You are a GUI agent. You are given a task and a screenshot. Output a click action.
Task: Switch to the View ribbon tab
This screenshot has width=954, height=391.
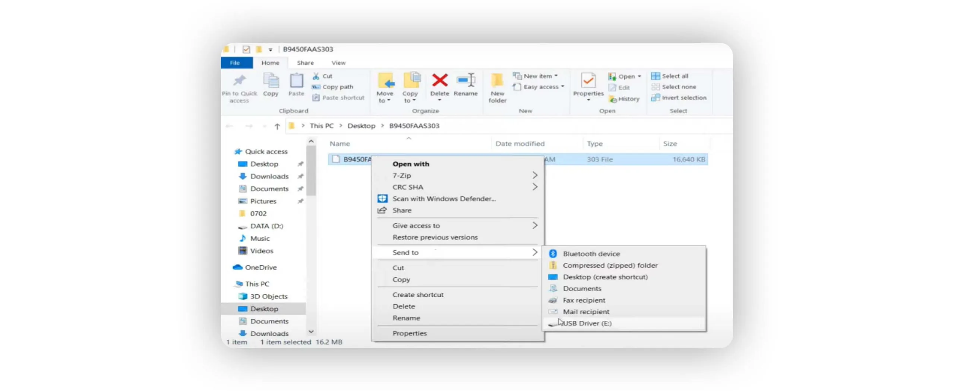pos(338,63)
